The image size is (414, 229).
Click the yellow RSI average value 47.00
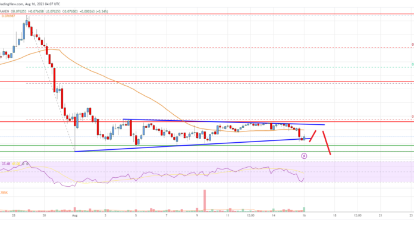(x=16, y=164)
